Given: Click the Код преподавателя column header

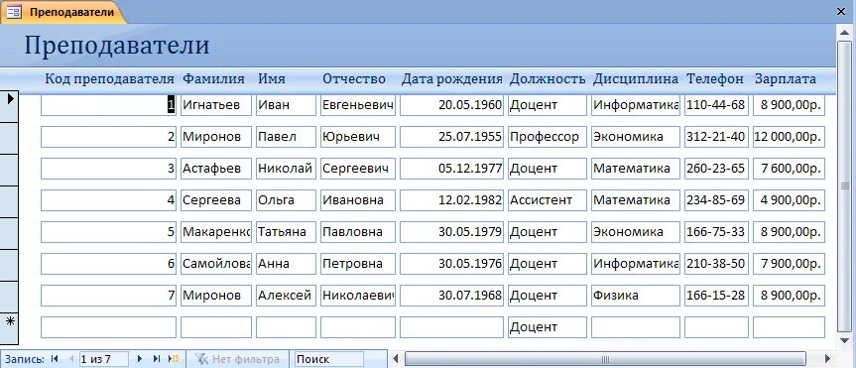Looking at the screenshot, I should tap(109, 78).
